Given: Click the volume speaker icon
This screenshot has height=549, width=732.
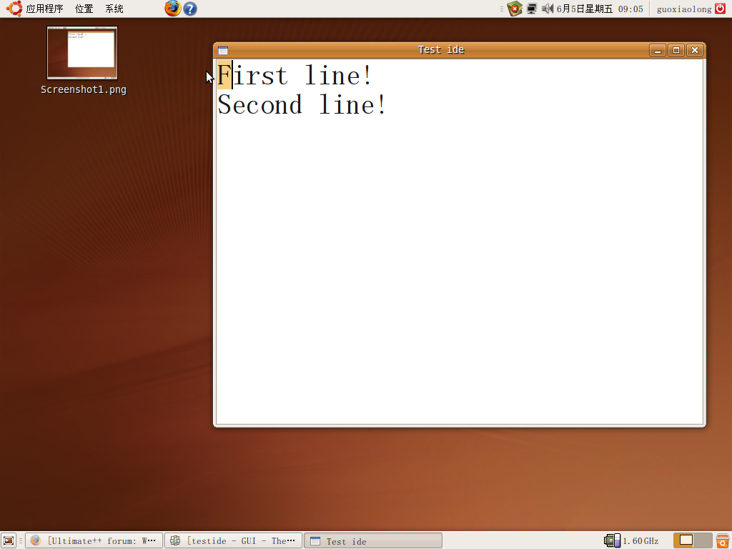Looking at the screenshot, I should coord(548,9).
